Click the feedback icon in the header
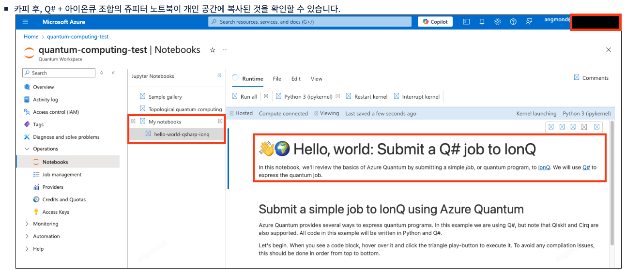Screen dimensions: 626x271 [529, 22]
